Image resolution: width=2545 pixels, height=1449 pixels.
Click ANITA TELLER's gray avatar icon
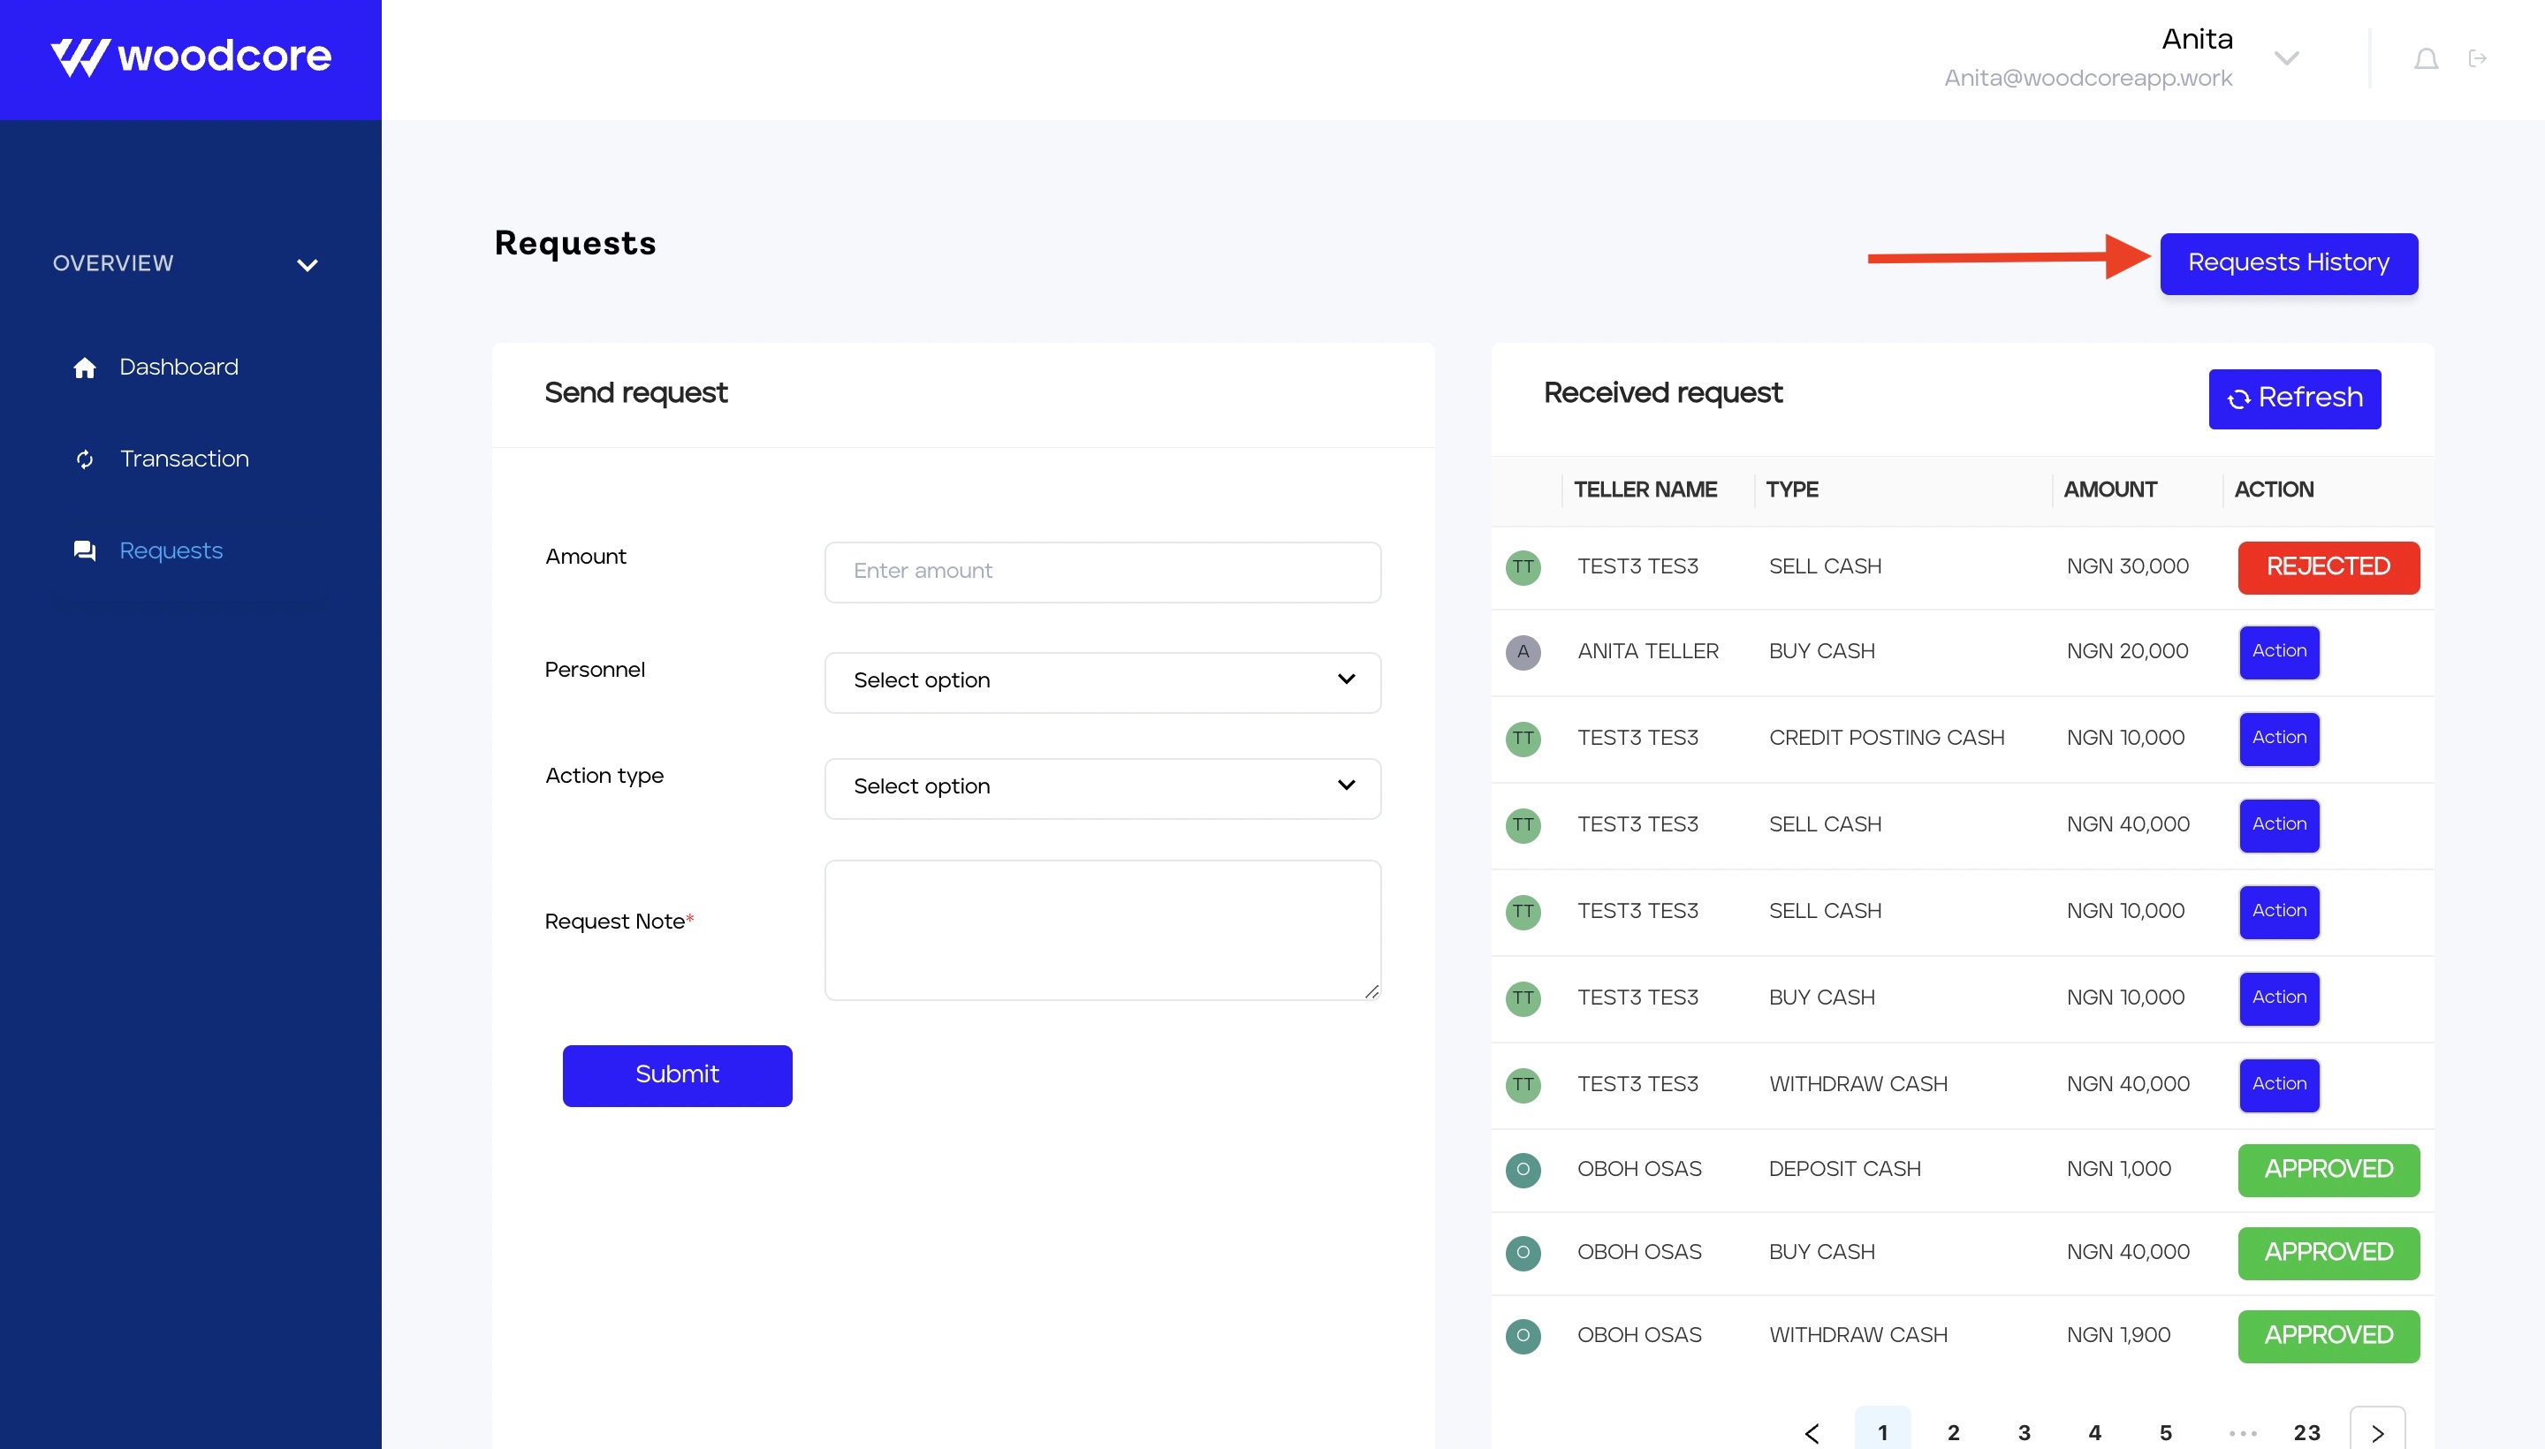(x=1523, y=652)
